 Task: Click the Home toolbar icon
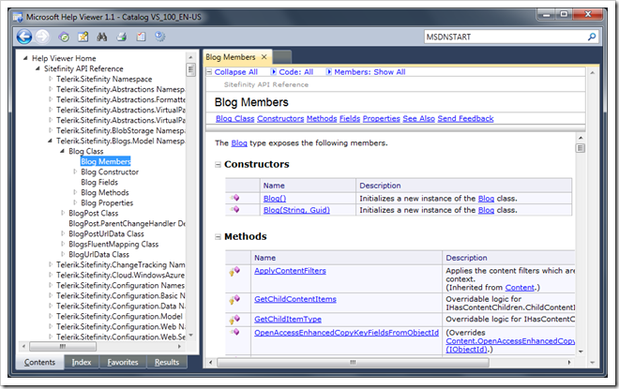pyautogui.click(x=65, y=37)
